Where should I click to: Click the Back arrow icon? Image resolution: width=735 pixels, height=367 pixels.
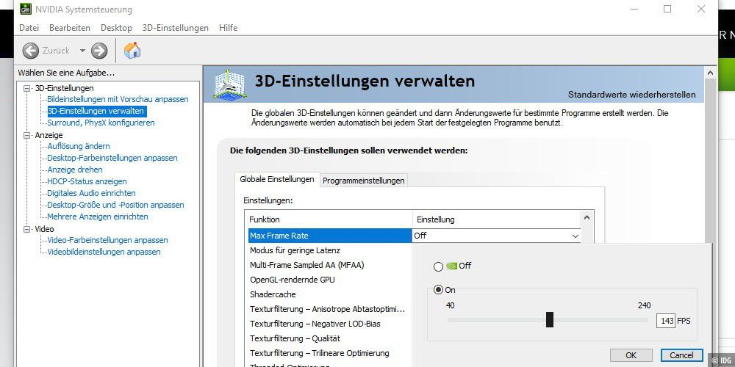point(30,51)
